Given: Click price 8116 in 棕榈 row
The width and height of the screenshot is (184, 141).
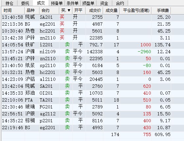Looking at the screenshot, I should 97,121.
